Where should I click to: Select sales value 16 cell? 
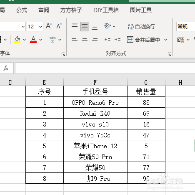click(146, 124)
